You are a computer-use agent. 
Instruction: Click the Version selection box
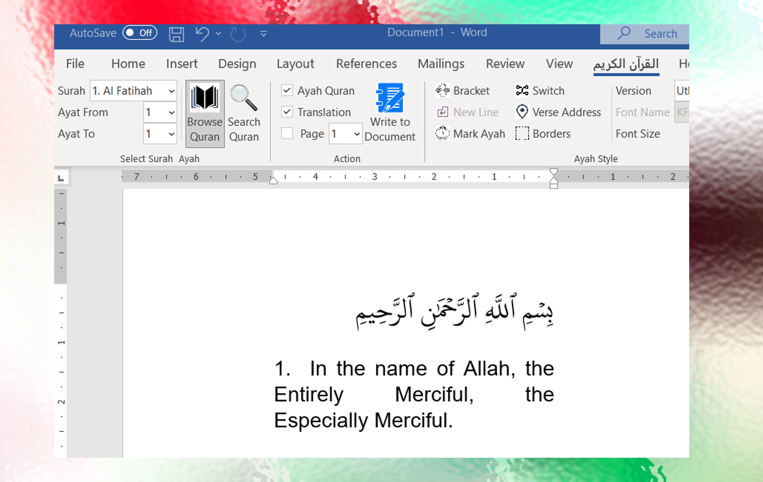pos(682,91)
